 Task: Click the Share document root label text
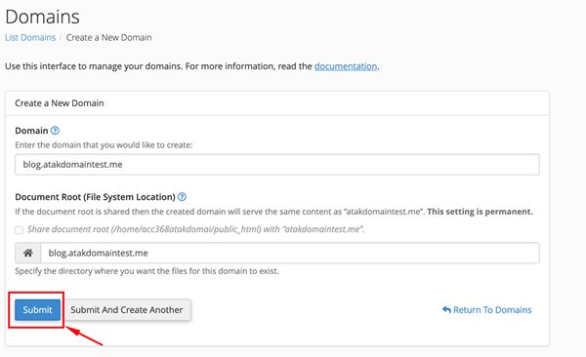(196, 229)
